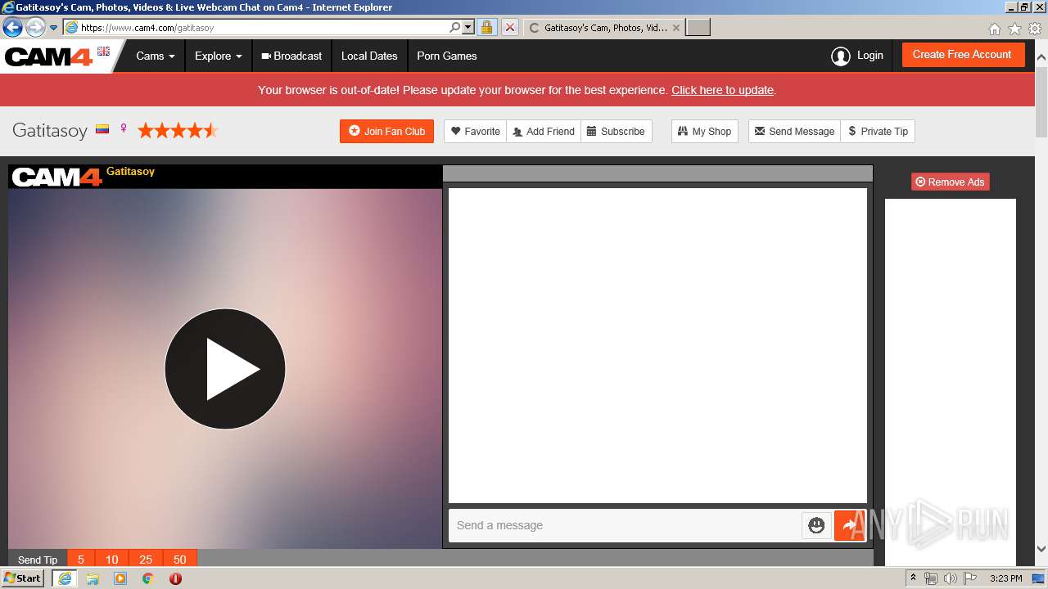Click the Private Tip button

click(878, 131)
